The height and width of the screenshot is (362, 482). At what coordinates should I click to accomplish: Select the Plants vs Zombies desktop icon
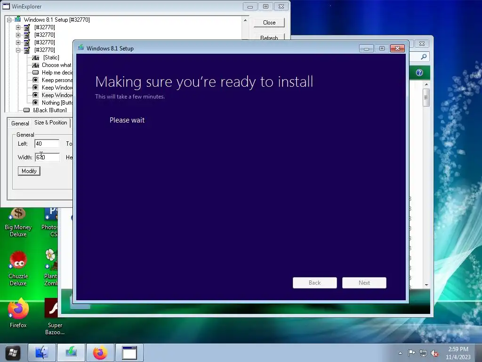pos(51,267)
